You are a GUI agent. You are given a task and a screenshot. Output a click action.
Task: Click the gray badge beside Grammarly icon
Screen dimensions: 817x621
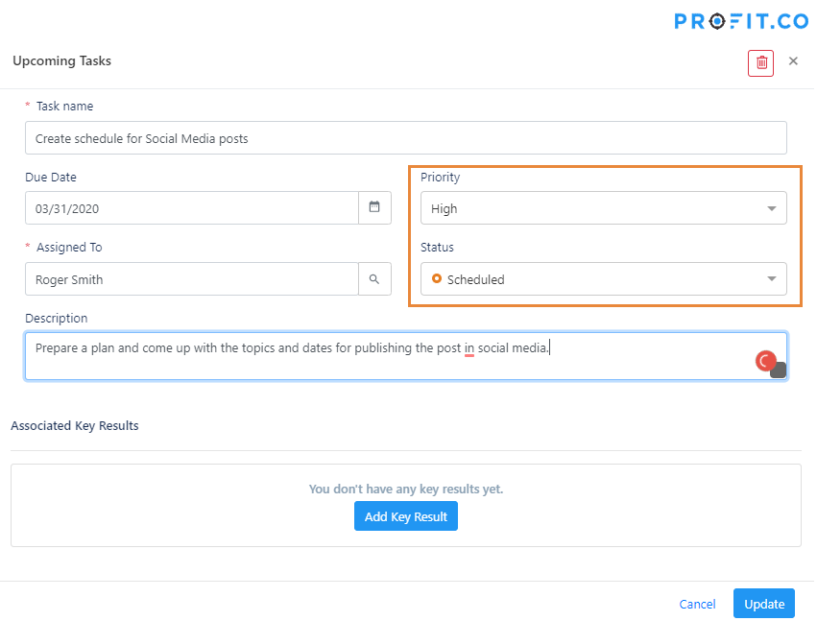pyautogui.click(x=780, y=370)
